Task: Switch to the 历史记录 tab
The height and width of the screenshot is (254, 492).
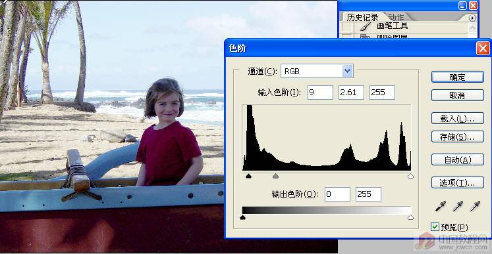Action: point(362,17)
